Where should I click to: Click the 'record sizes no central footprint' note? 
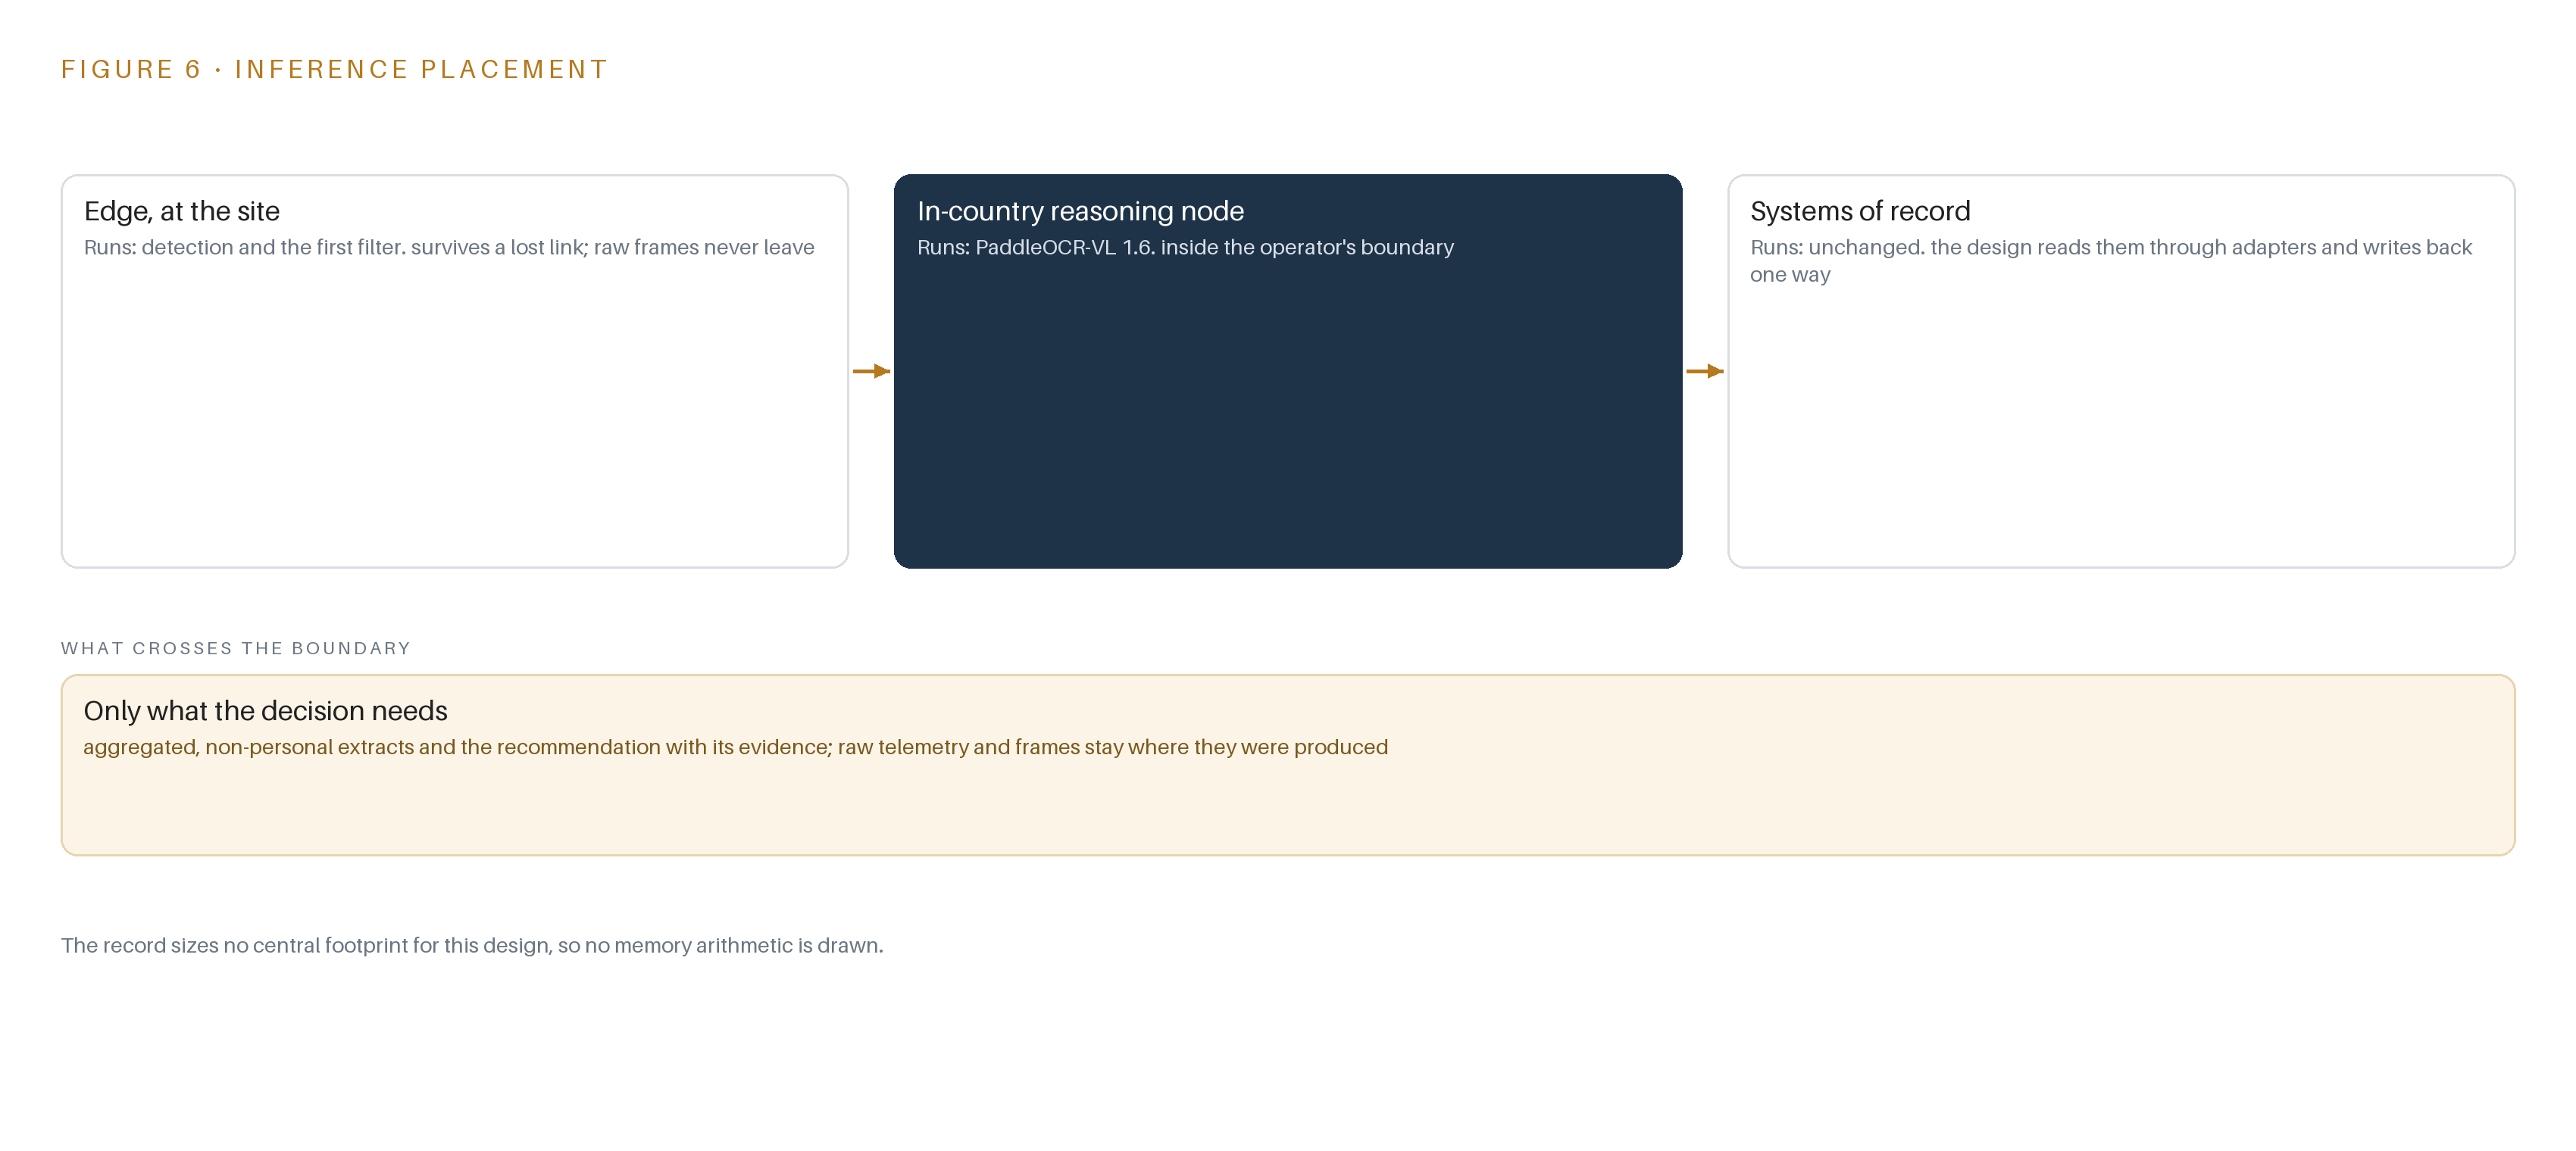click(x=472, y=945)
